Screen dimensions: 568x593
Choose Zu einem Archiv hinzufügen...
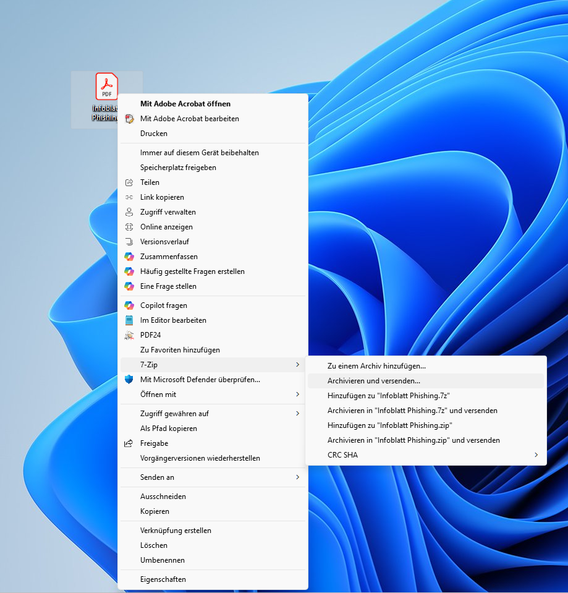click(x=426, y=366)
